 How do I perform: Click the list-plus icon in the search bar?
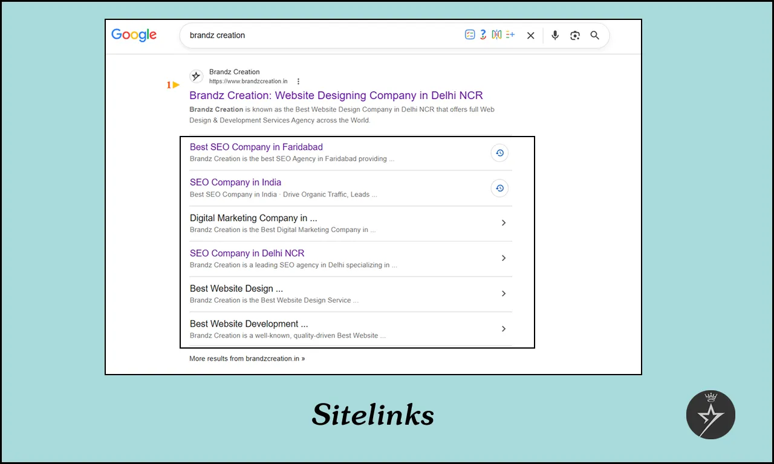pyautogui.click(x=510, y=35)
